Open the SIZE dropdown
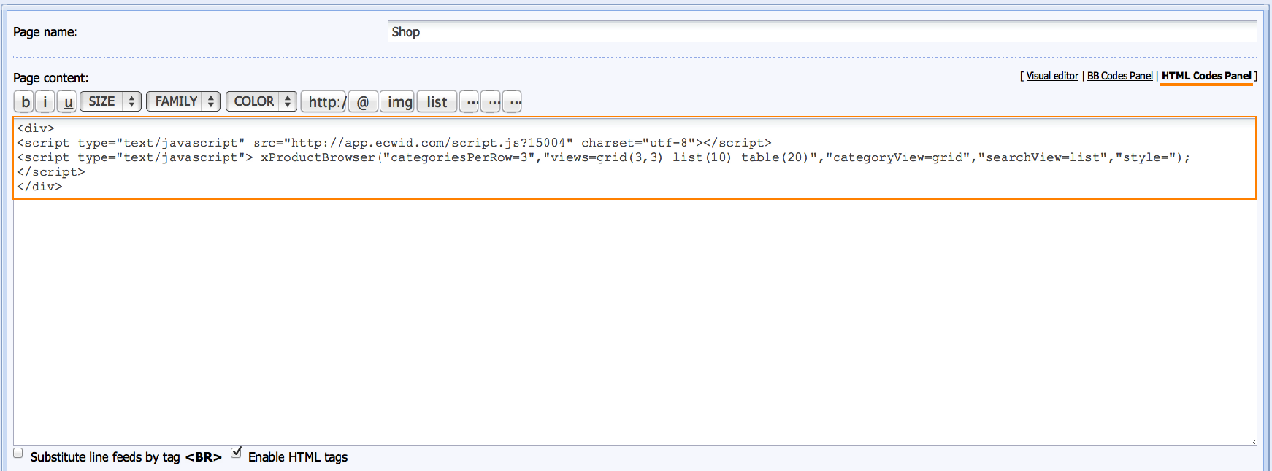Screen dimensions: 1272x471 tap(110, 101)
